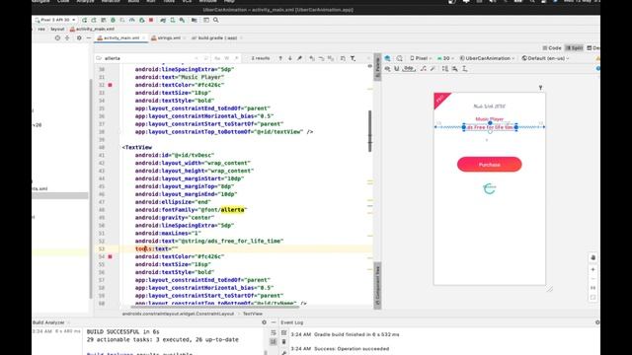Click the infer constraints wand icon
Viewport: 632px width, 355px height.
click(x=433, y=69)
